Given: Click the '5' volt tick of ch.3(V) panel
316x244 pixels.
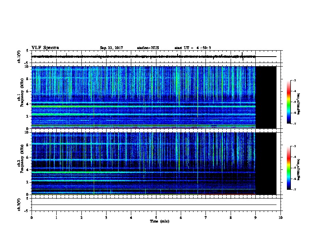Looking at the screenshot, I should click(x=27, y=199).
